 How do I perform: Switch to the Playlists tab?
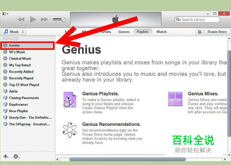click(143, 32)
